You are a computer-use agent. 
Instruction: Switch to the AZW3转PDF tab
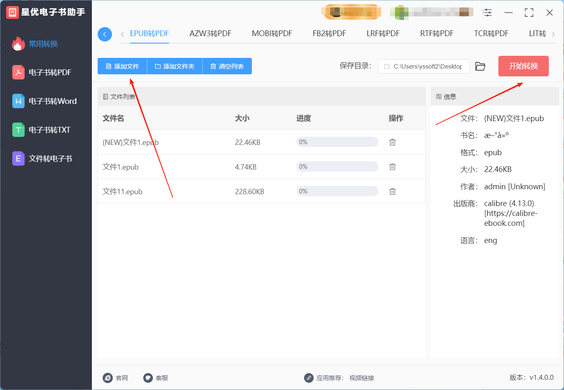tap(210, 34)
